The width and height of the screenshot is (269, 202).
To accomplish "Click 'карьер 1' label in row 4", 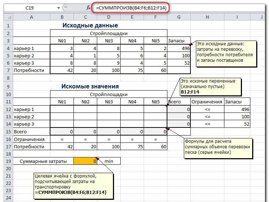I will [31, 48].
